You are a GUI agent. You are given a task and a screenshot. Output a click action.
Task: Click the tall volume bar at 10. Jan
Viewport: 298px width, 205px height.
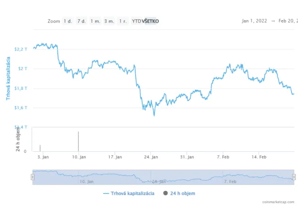(78, 141)
